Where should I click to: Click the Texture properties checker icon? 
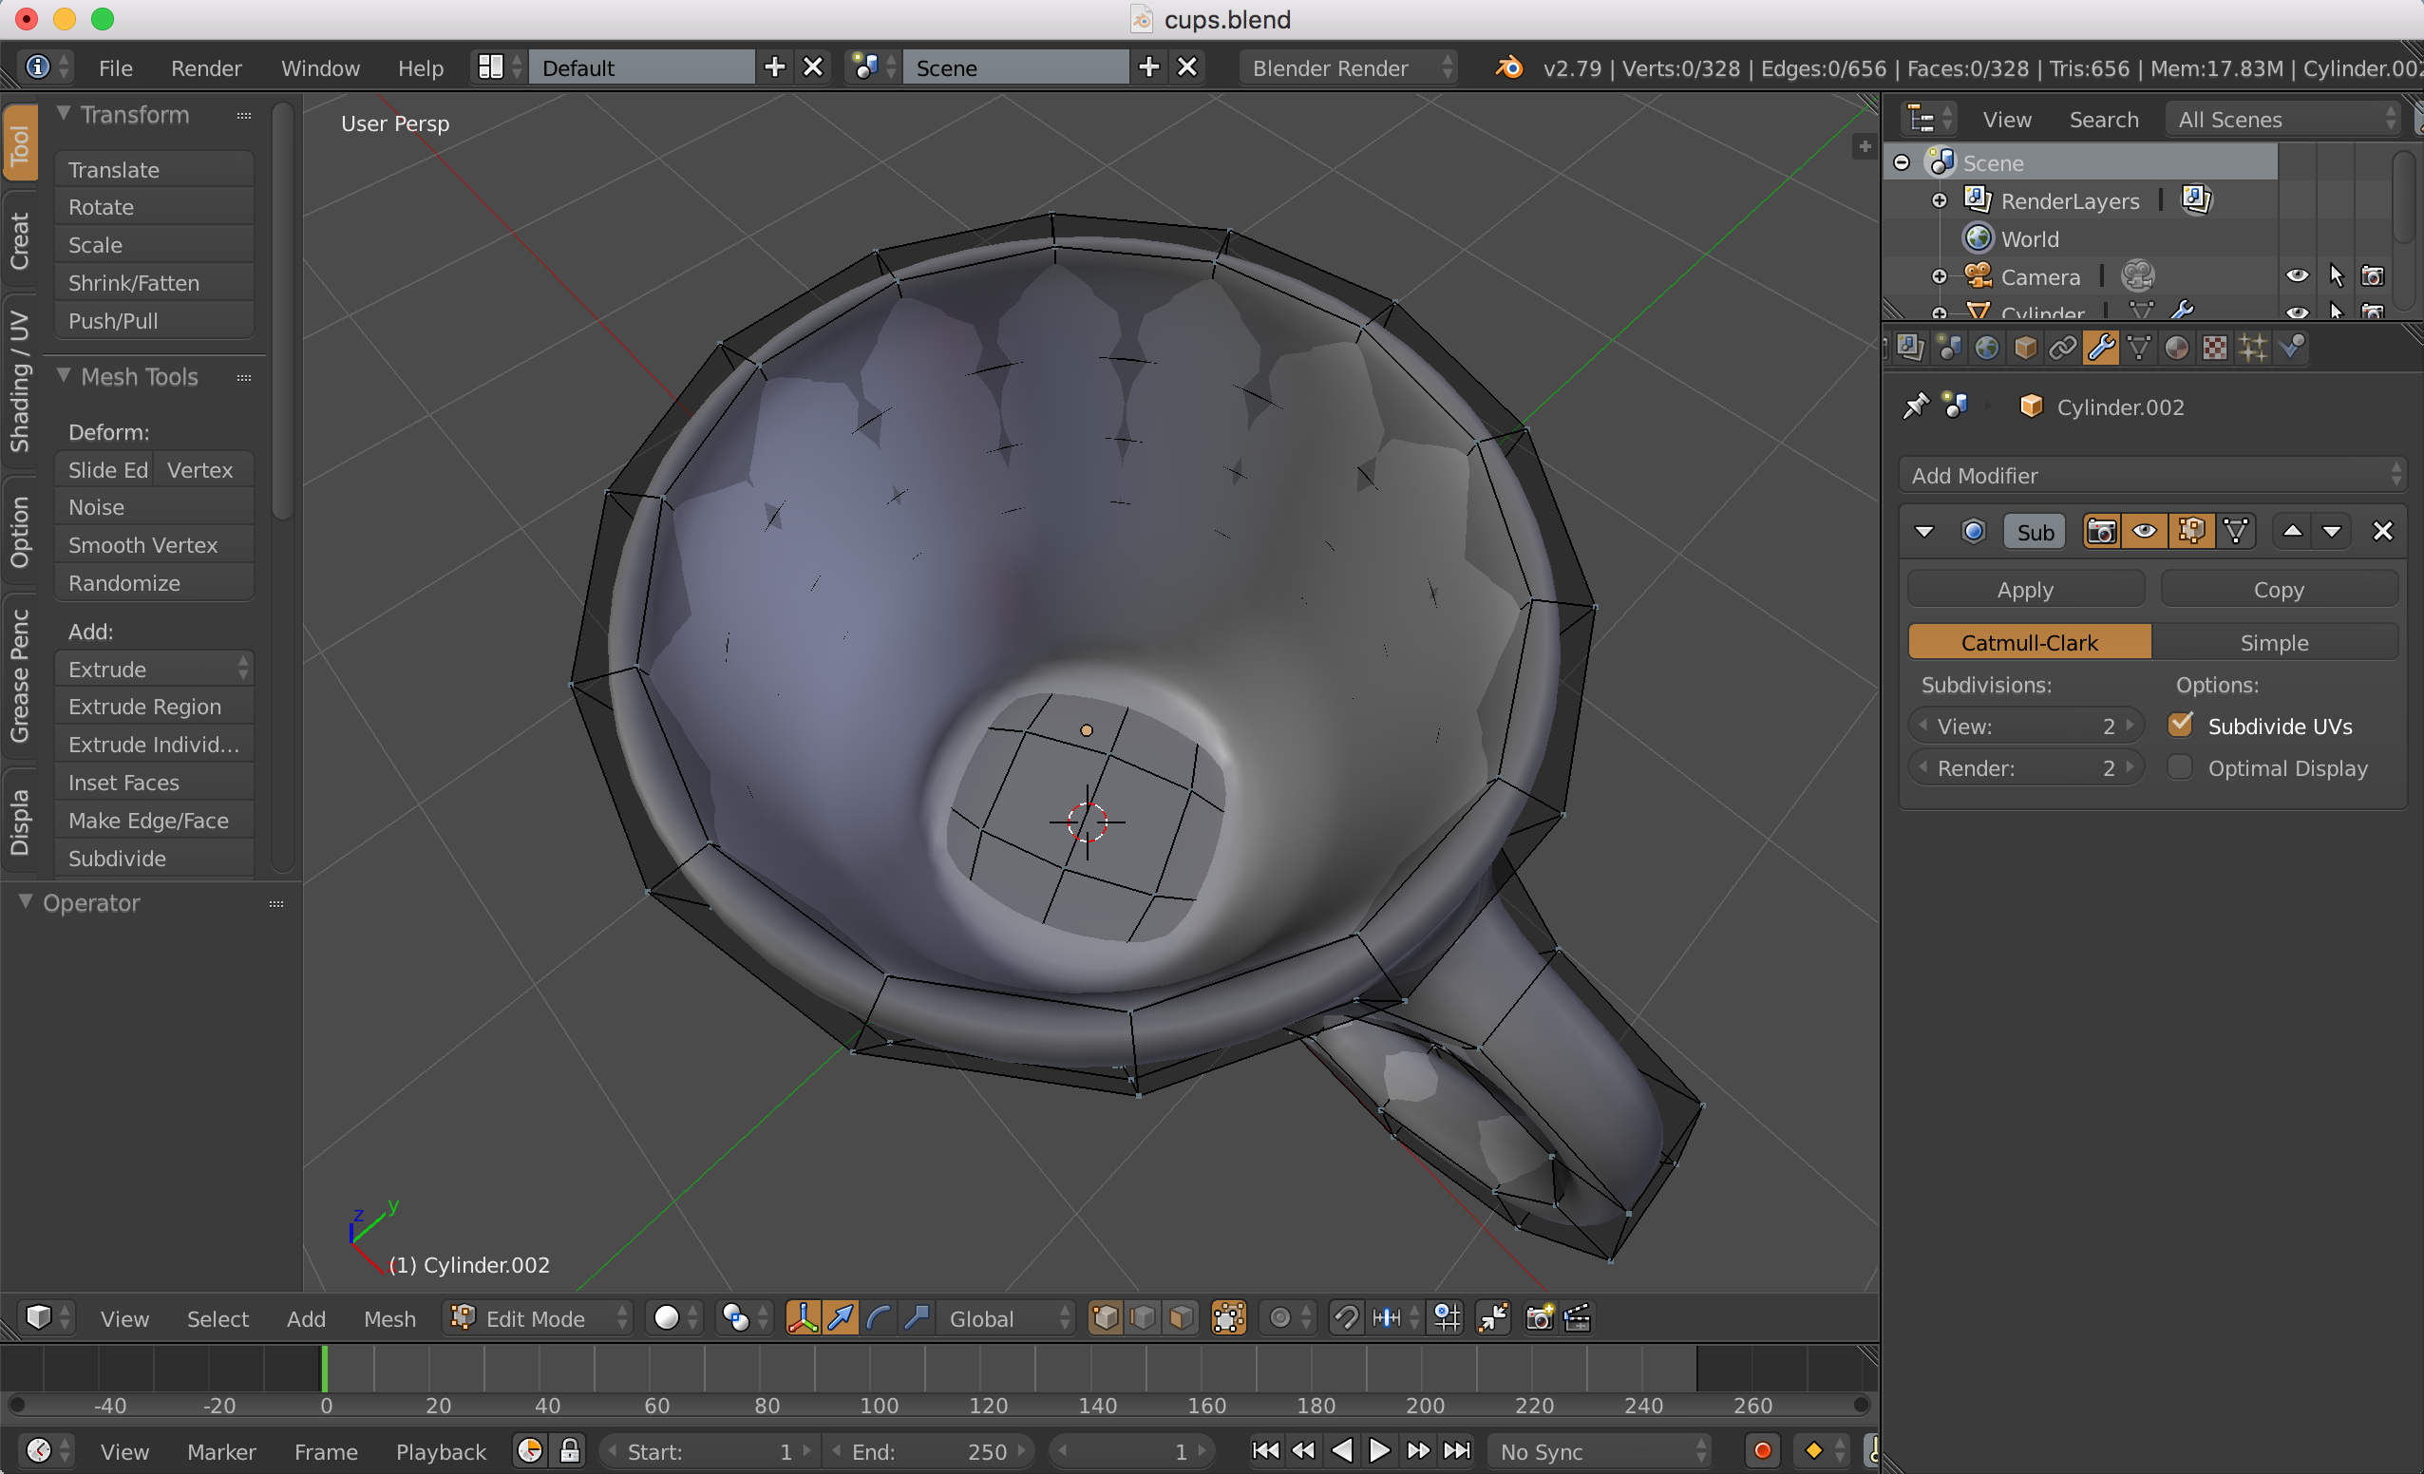point(2213,349)
